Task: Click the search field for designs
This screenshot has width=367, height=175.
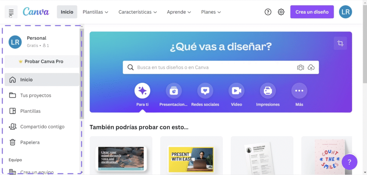Action: tap(215, 67)
